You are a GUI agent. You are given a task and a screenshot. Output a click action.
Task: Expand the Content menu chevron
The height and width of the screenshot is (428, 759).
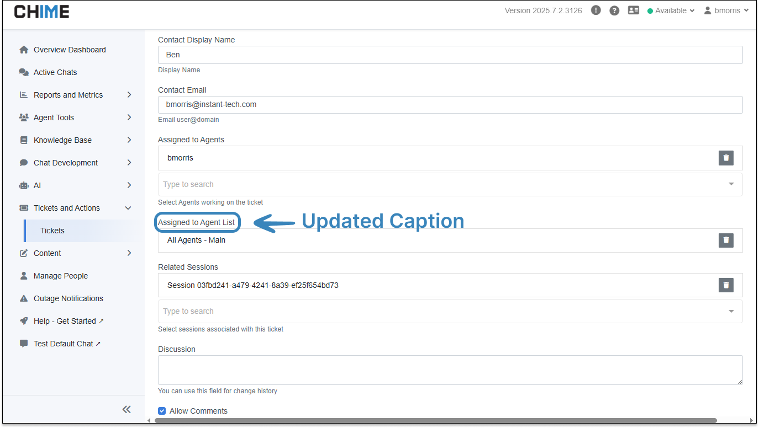129,253
